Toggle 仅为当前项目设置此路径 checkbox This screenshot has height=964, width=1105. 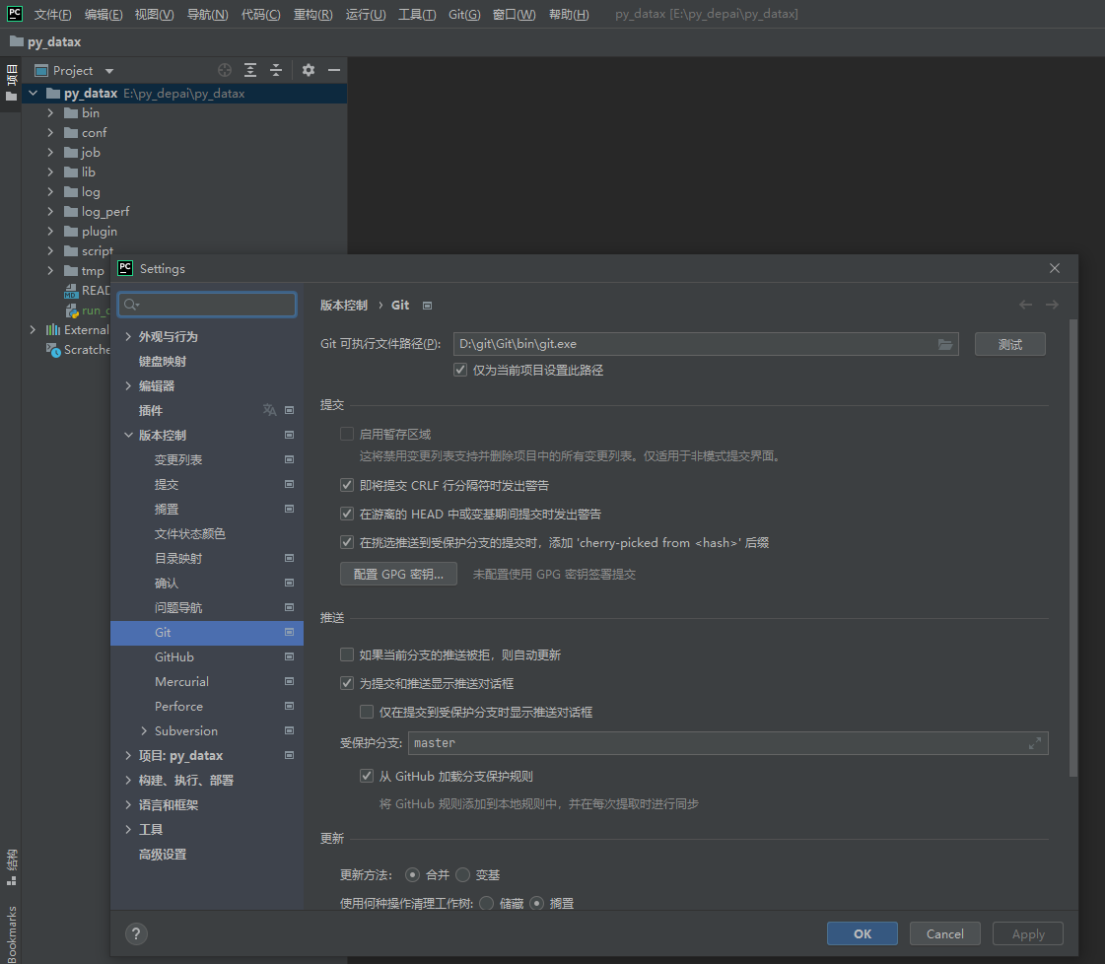coord(460,370)
